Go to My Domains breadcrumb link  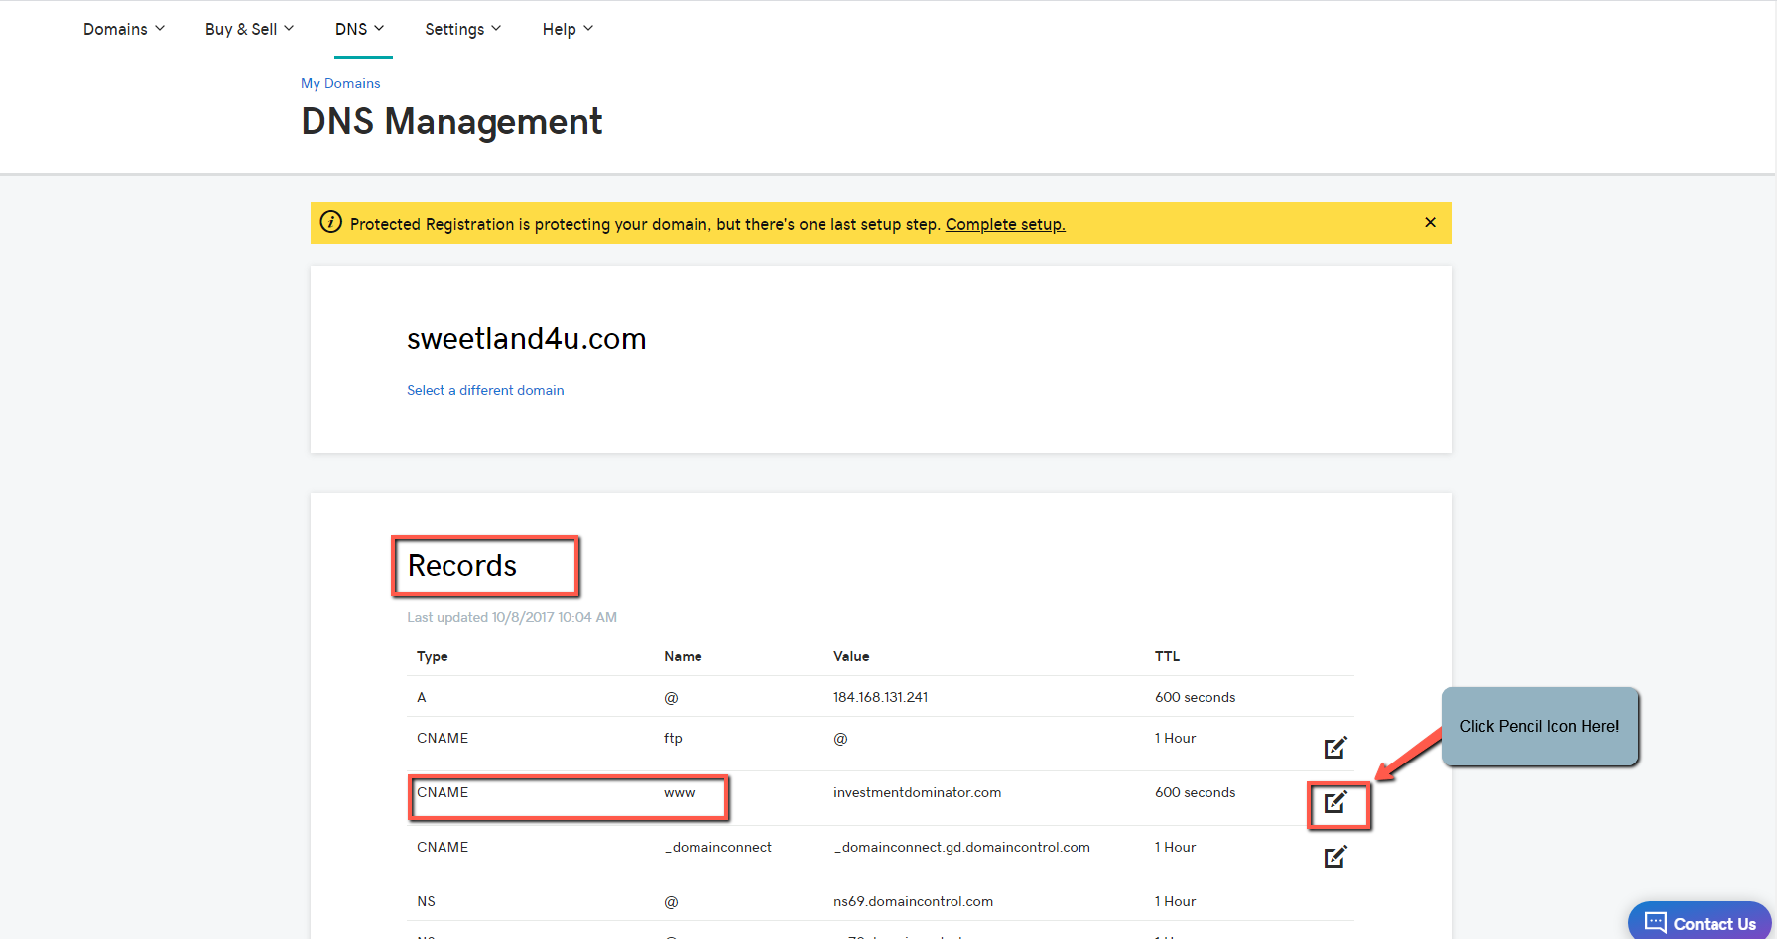coord(340,83)
